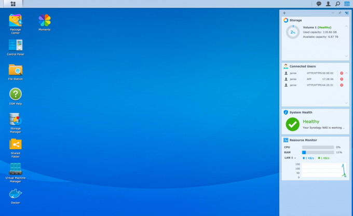Click the Connected Users widget header icon
This screenshot has height=216, width=353.
286,66
